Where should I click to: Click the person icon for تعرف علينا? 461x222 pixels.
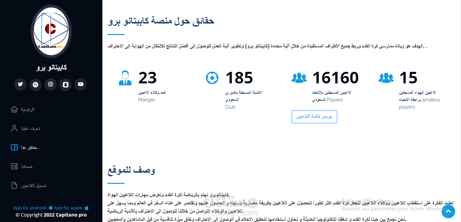(x=14, y=128)
